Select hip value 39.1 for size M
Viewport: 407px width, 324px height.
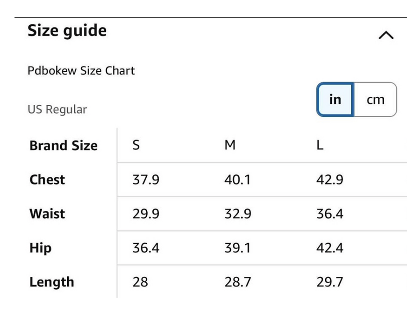pyautogui.click(x=238, y=248)
